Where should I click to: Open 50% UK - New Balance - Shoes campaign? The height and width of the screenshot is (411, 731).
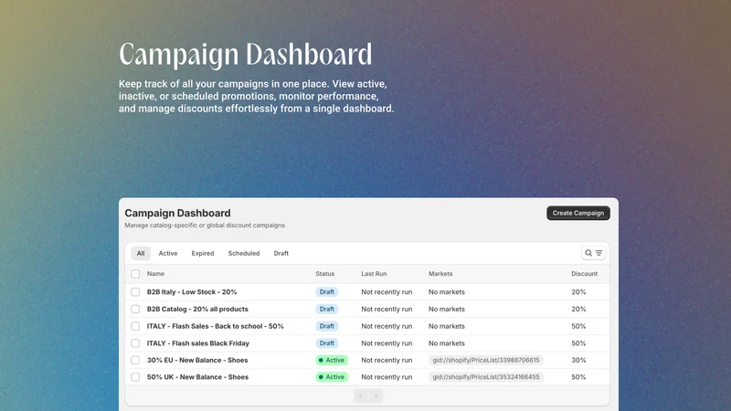pos(197,377)
